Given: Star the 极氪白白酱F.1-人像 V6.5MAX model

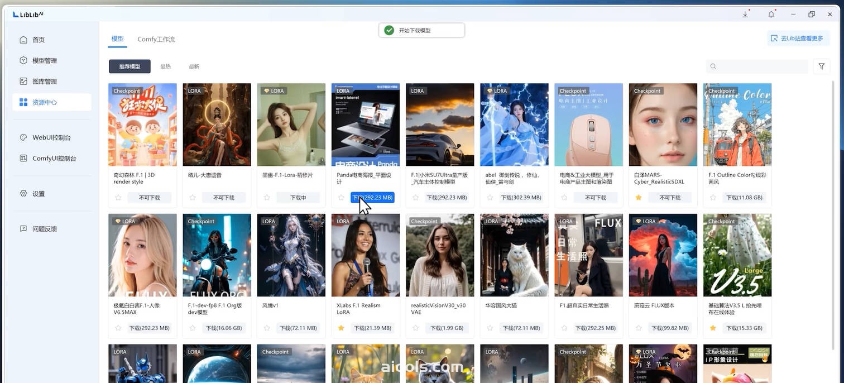Looking at the screenshot, I should pos(118,328).
